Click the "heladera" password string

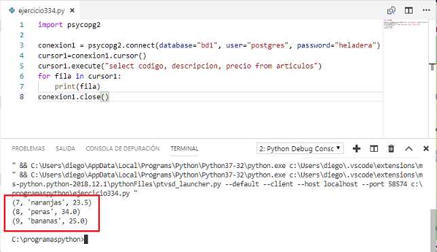pos(356,45)
